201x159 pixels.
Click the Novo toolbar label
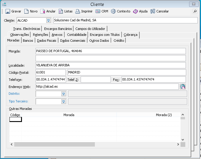(x=34, y=11)
